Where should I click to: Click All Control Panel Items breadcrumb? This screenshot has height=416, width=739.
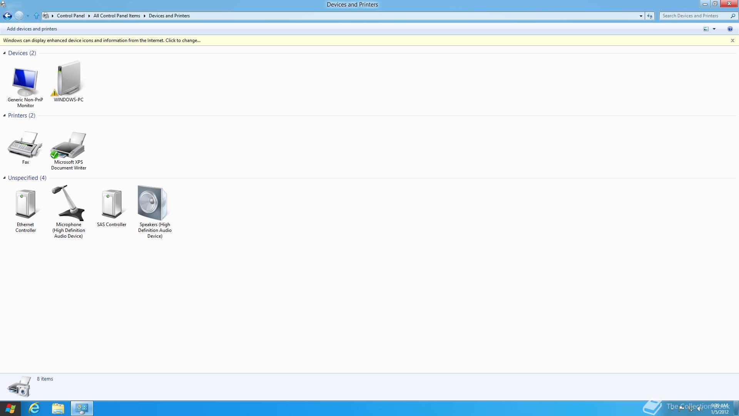coord(117,16)
